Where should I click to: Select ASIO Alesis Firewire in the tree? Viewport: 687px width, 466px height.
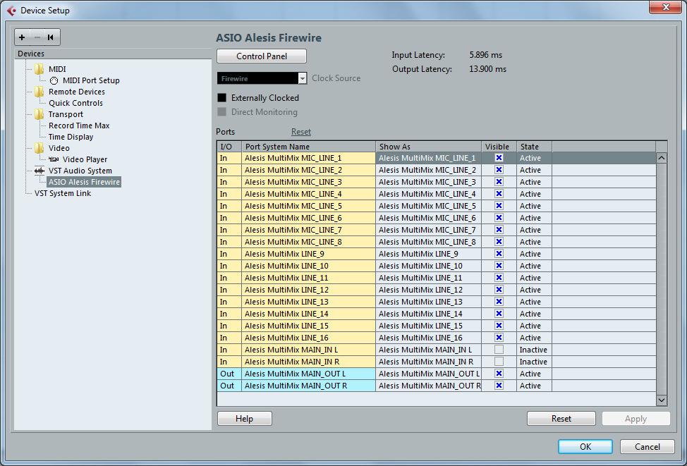[84, 182]
